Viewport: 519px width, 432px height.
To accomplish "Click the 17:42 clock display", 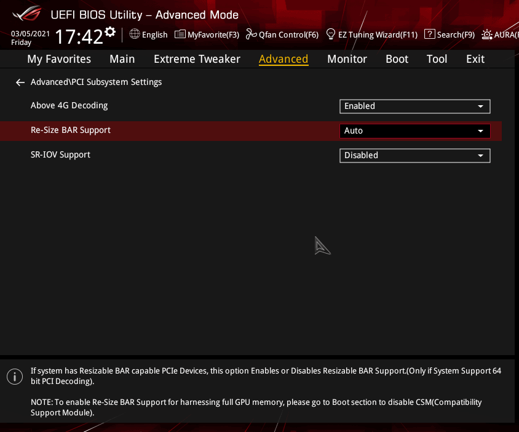I will tap(79, 36).
